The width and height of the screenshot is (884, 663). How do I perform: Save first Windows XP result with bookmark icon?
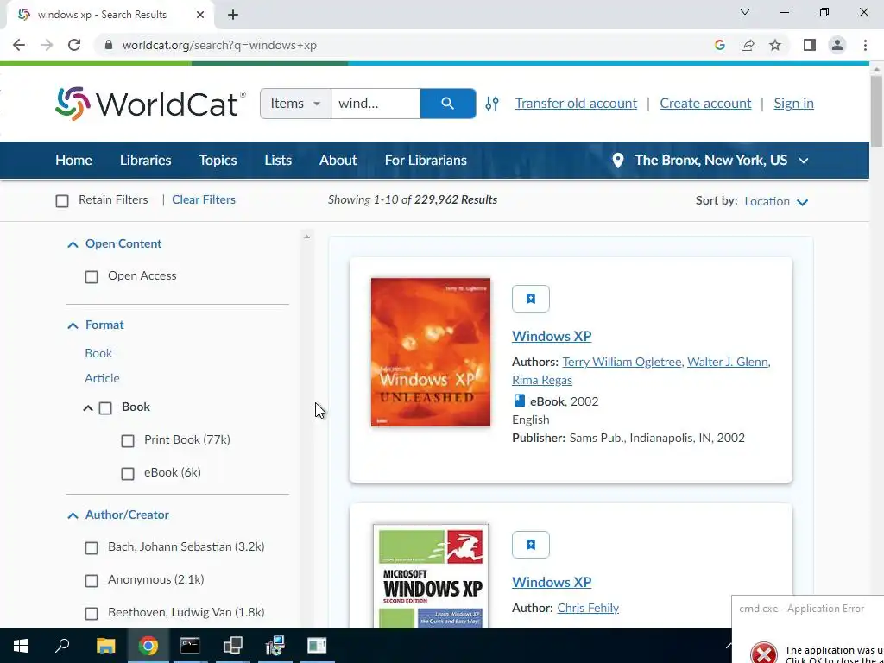tap(531, 299)
